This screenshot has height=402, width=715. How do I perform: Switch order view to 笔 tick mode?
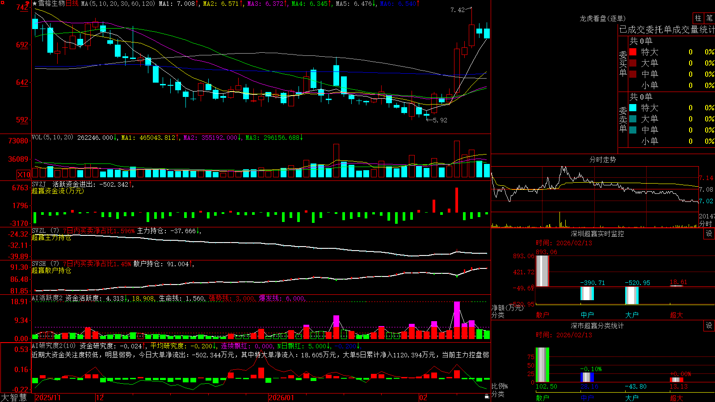[x=709, y=18]
